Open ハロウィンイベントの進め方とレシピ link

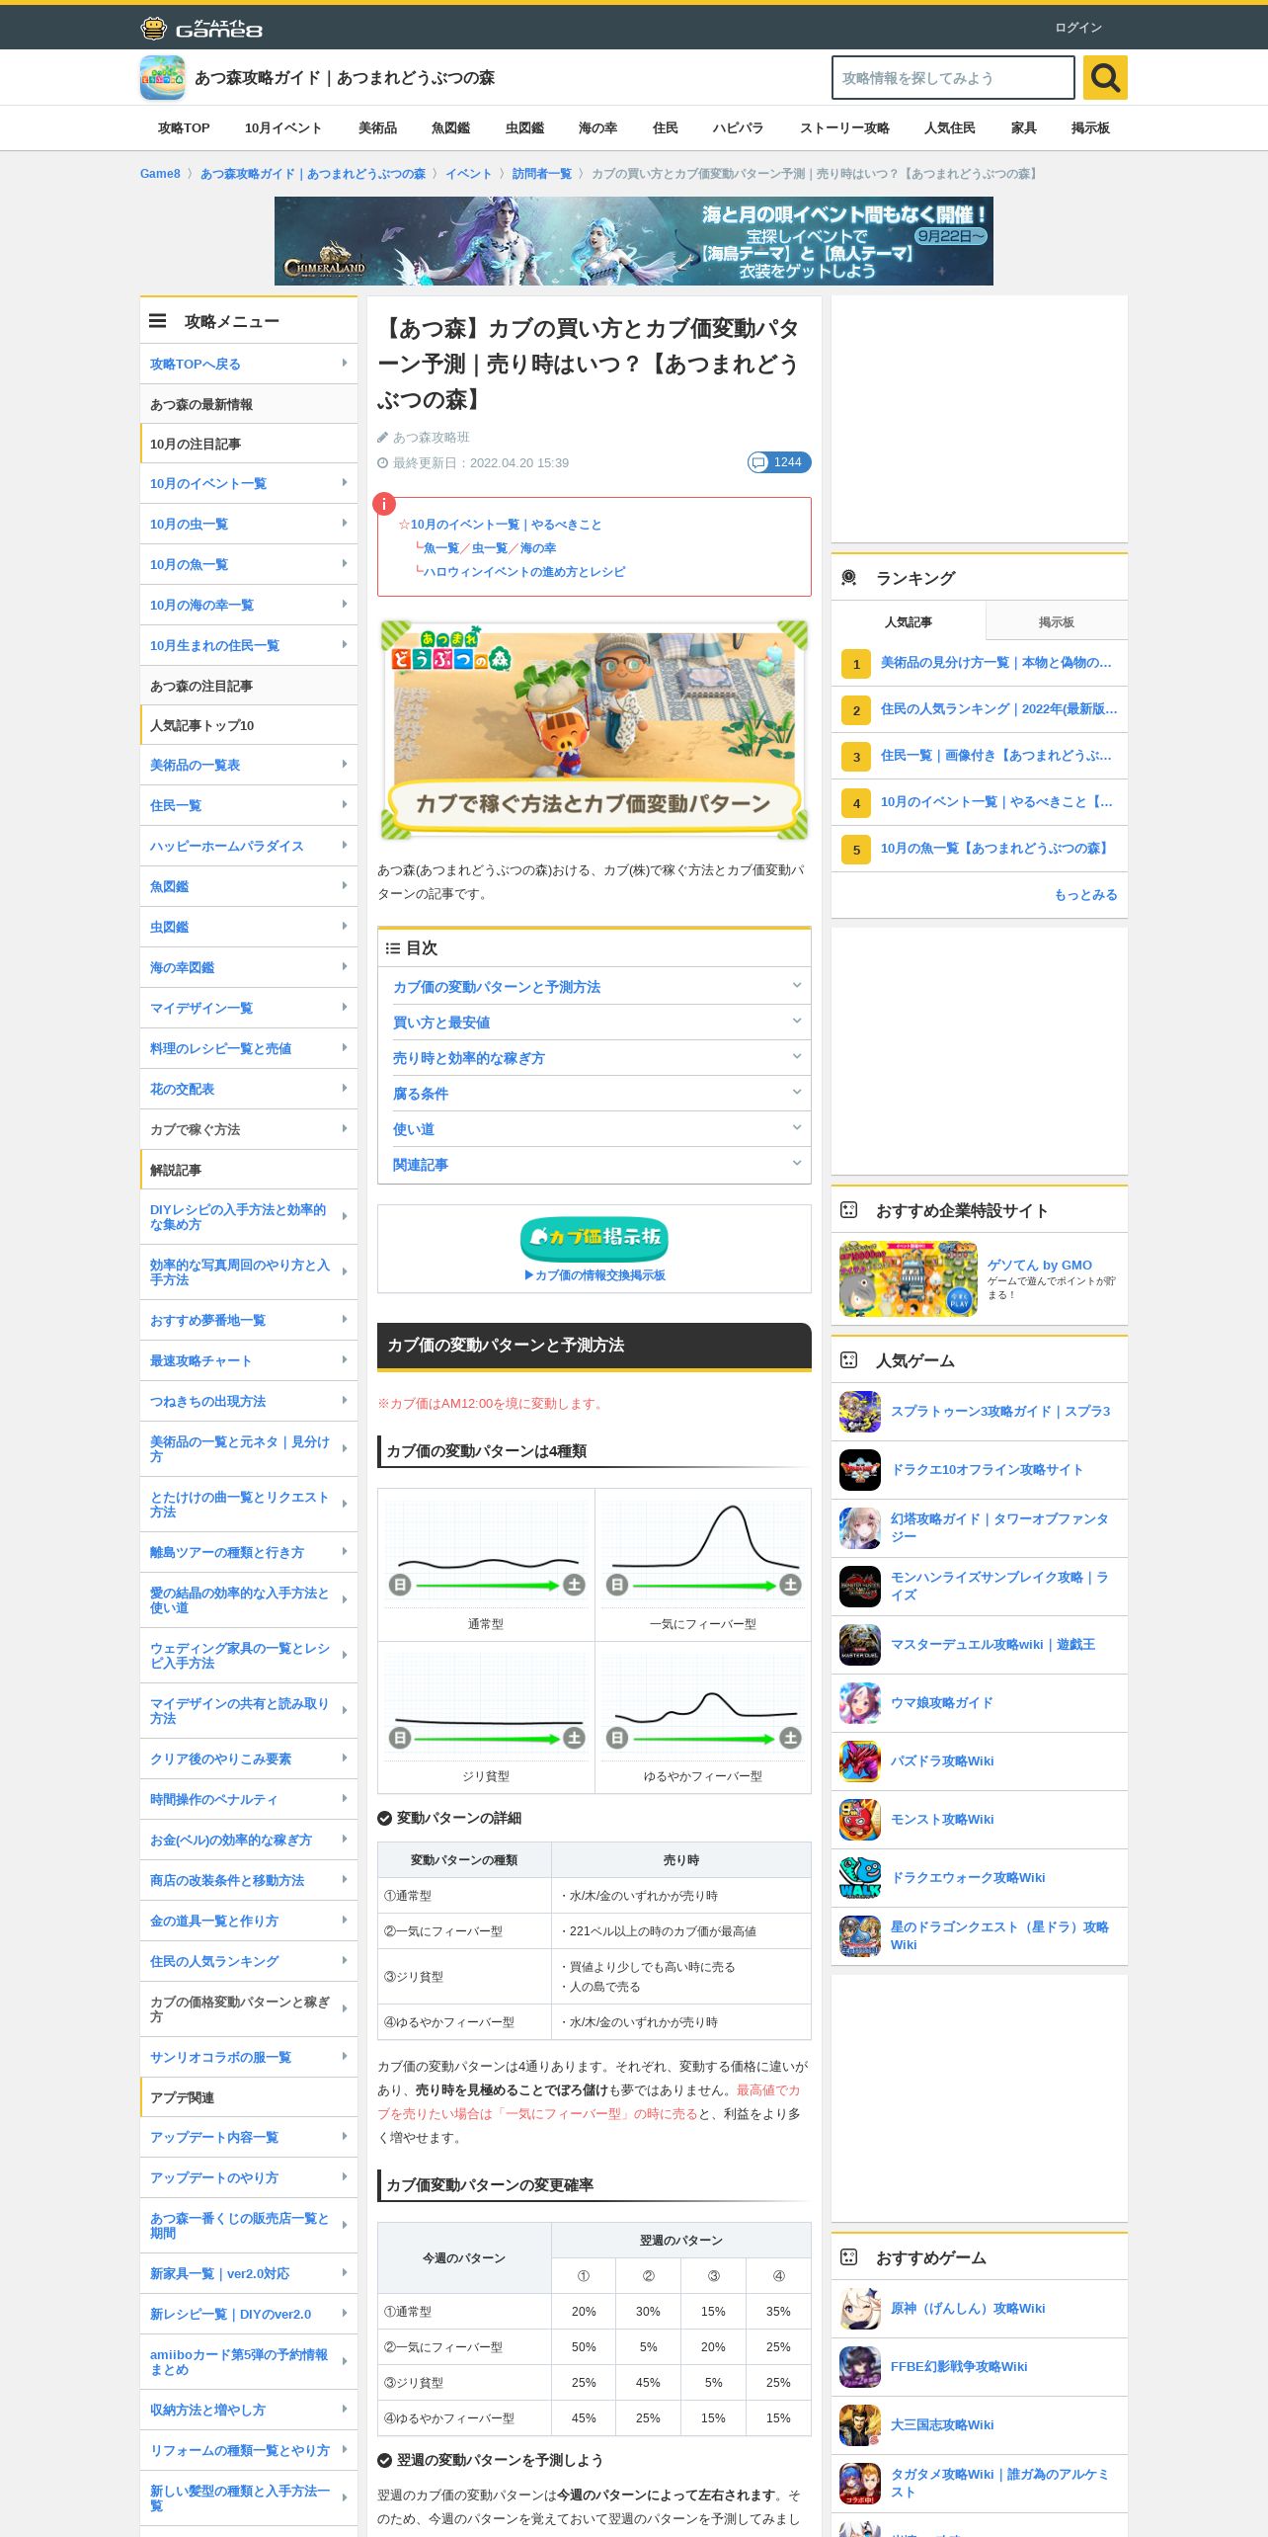tap(524, 572)
